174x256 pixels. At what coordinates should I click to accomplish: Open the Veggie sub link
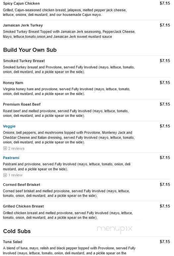[x=9, y=126]
